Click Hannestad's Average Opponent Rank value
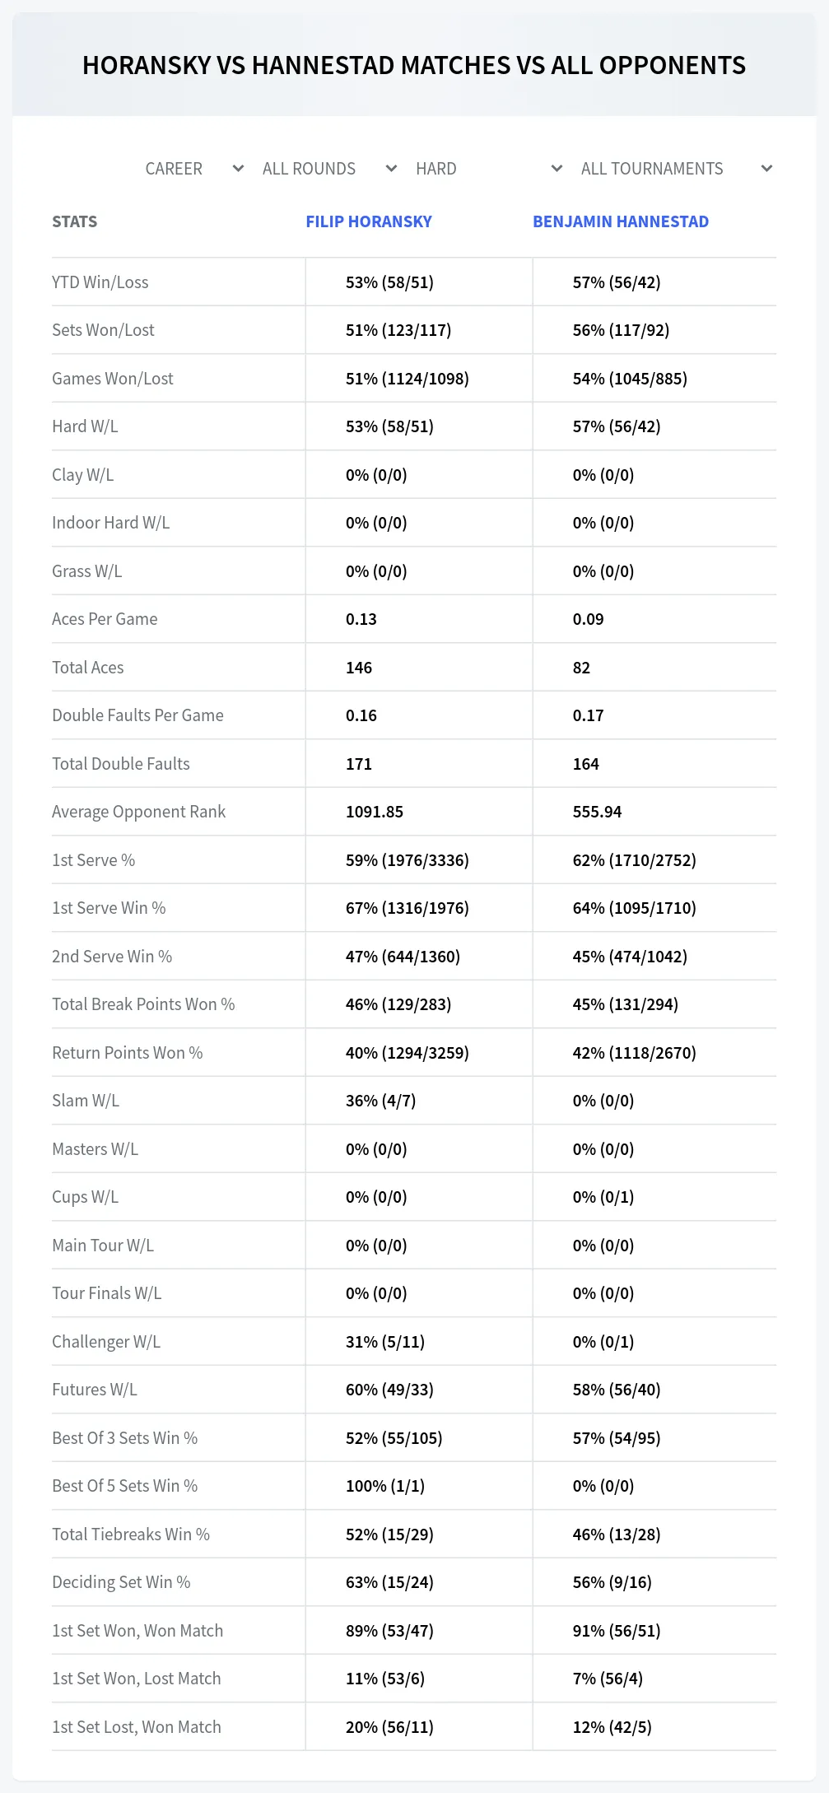 click(x=597, y=812)
